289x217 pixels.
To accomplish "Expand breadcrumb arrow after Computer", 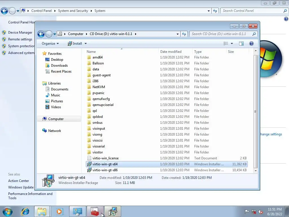I will pos(86,34).
